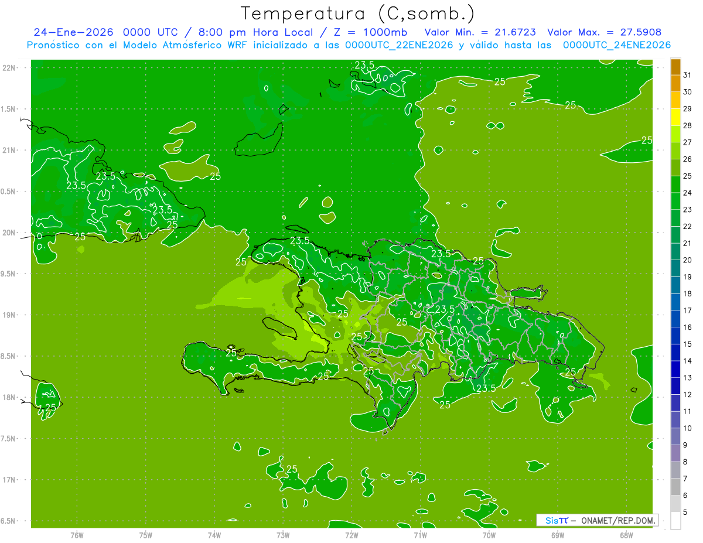Click the '18N' latitude axis label
This screenshot has width=703, height=543.
pyautogui.click(x=10, y=397)
